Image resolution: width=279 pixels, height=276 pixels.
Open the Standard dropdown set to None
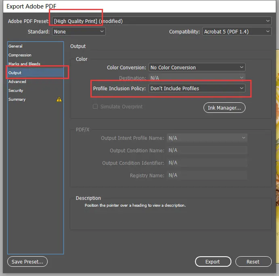pyautogui.click(x=79, y=31)
